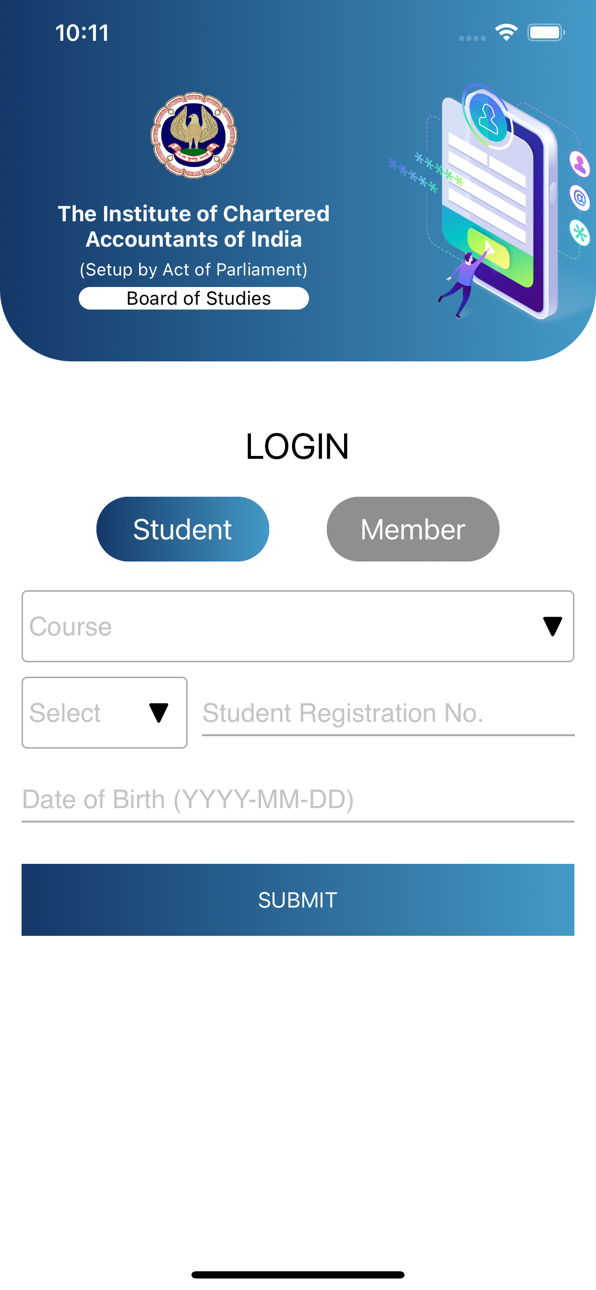Tap the green asterisk password icon
This screenshot has width=596, height=1290.
(x=580, y=233)
